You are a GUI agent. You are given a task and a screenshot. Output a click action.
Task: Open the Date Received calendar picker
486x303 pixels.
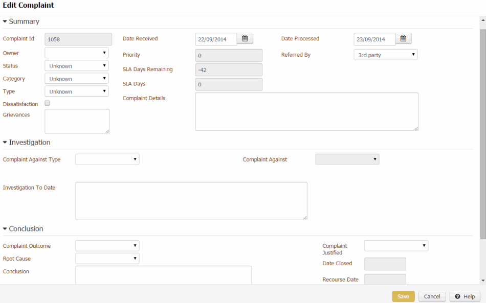tap(245, 38)
